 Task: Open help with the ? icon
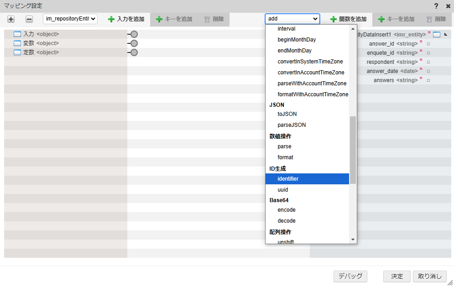(437, 6)
